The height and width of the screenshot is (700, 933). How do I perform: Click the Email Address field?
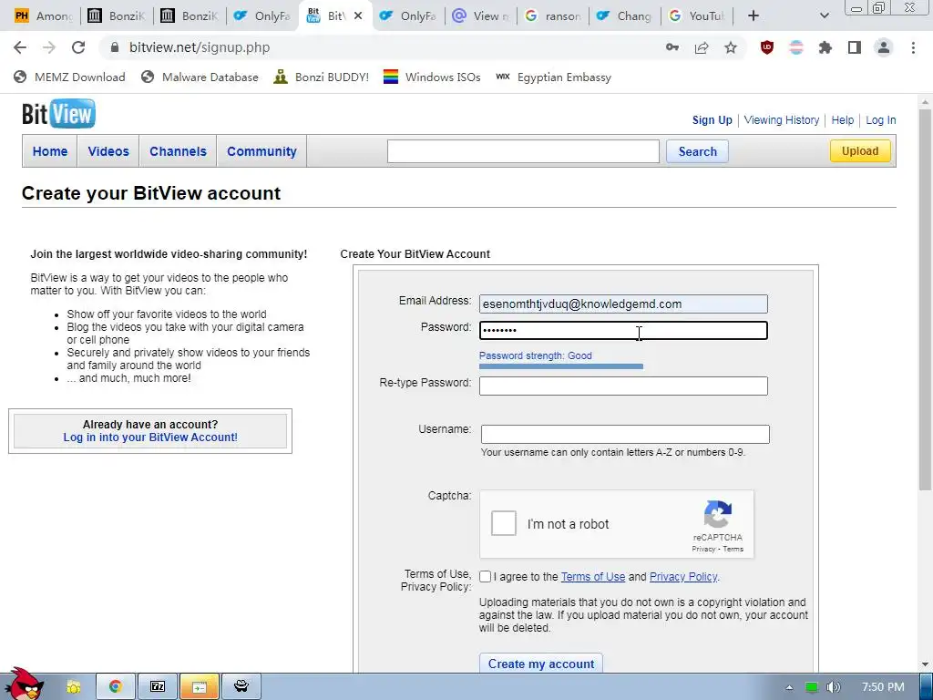(x=623, y=304)
